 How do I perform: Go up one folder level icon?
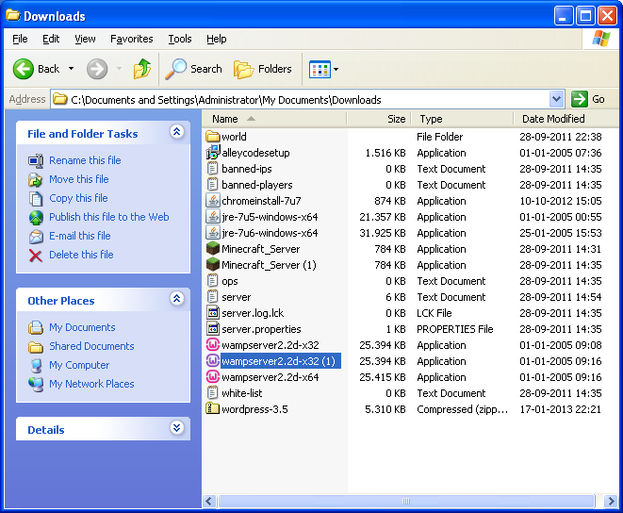coord(142,69)
